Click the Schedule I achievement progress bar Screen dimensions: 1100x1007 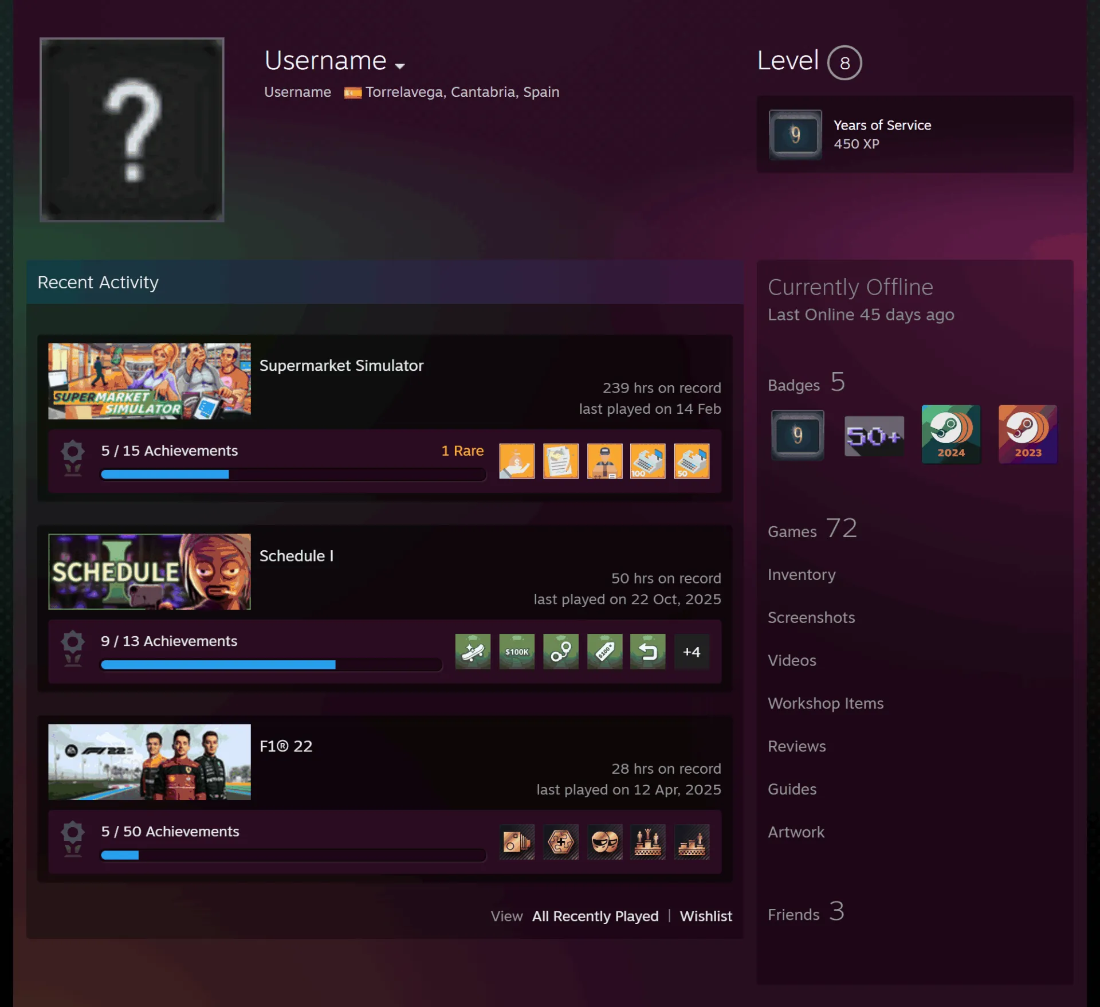(x=271, y=664)
